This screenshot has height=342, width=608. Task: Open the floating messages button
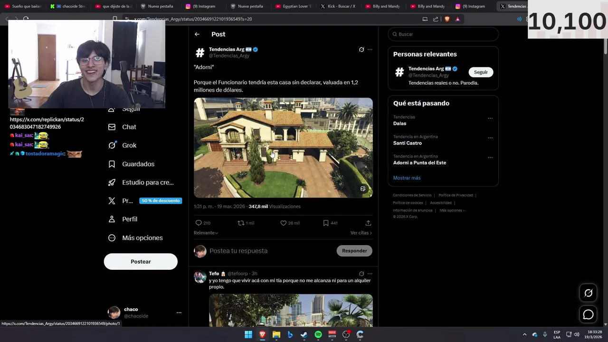[588, 314]
